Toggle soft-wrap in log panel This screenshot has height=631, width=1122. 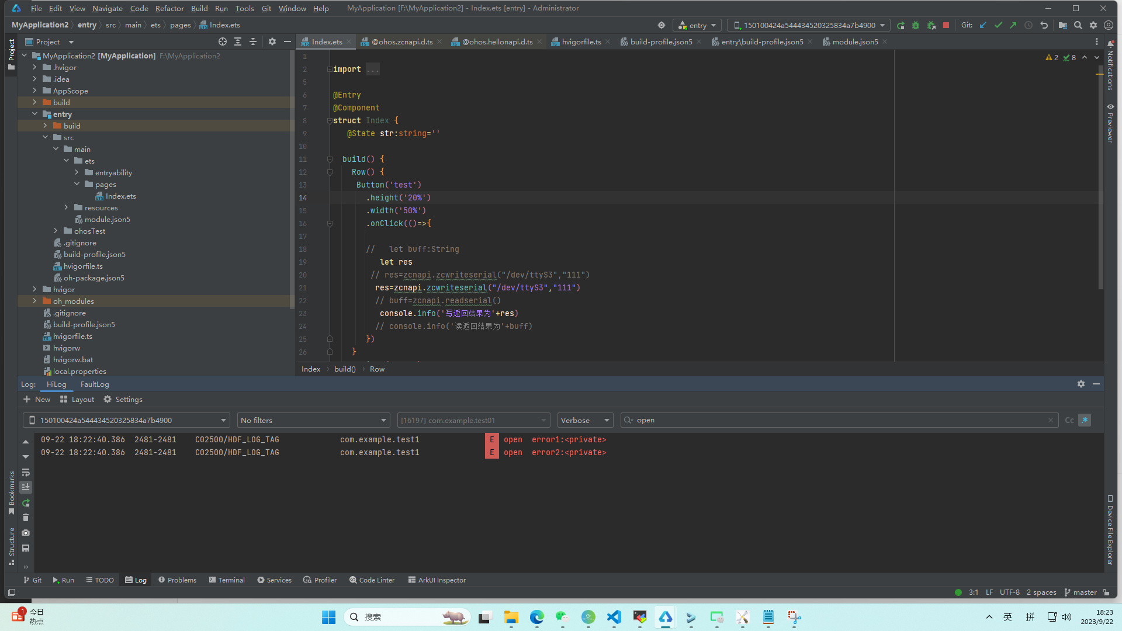coord(26,472)
